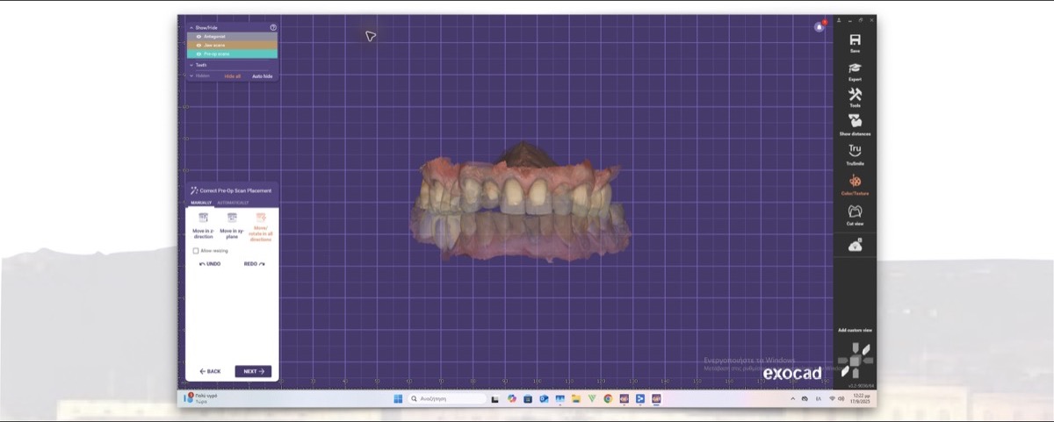The height and width of the screenshot is (422, 1054).
Task: Click the Save icon in right toolbar
Action: click(x=855, y=39)
